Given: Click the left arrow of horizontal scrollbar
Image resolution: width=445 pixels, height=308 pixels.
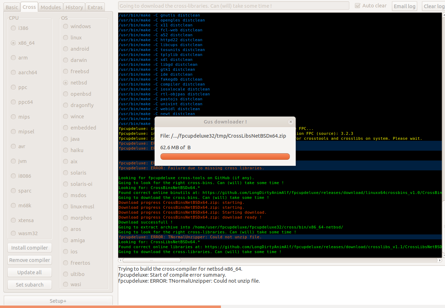Looking at the screenshot, I should tap(120, 260).
